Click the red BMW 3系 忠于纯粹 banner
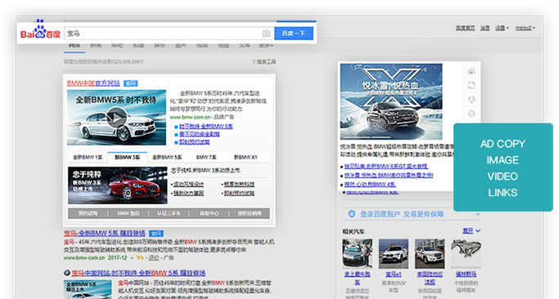 coord(118,185)
